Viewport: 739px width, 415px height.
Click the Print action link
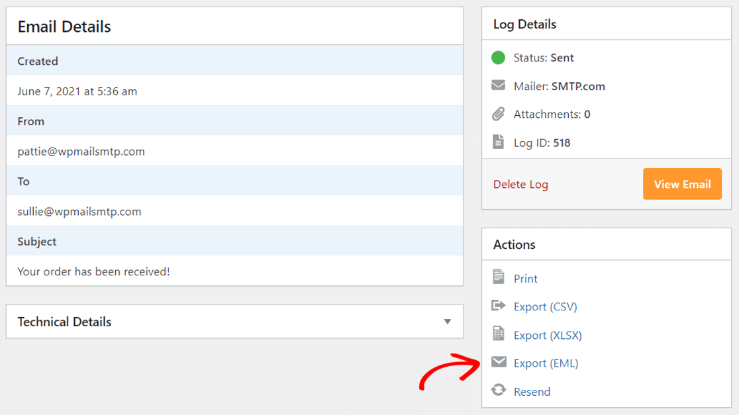coord(525,278)
